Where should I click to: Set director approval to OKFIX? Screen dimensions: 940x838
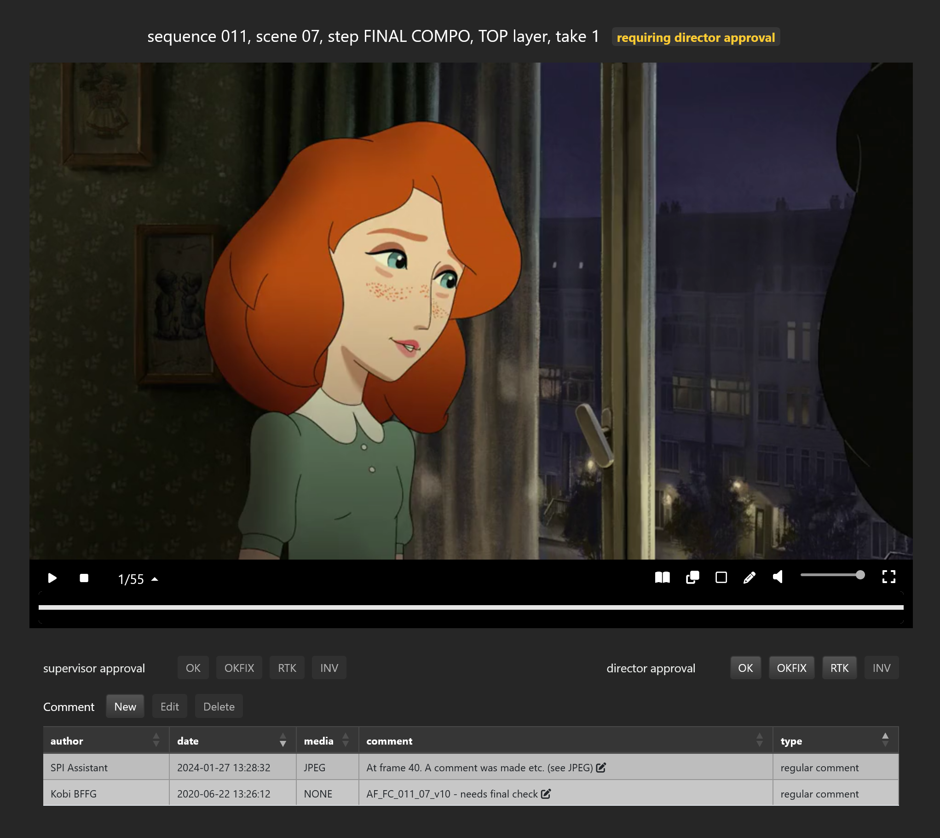pos(791,668)
